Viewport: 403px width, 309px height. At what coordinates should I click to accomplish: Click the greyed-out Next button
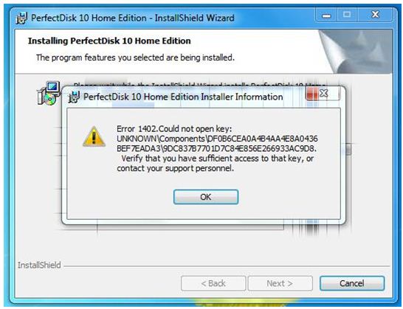tap(280, 283)
